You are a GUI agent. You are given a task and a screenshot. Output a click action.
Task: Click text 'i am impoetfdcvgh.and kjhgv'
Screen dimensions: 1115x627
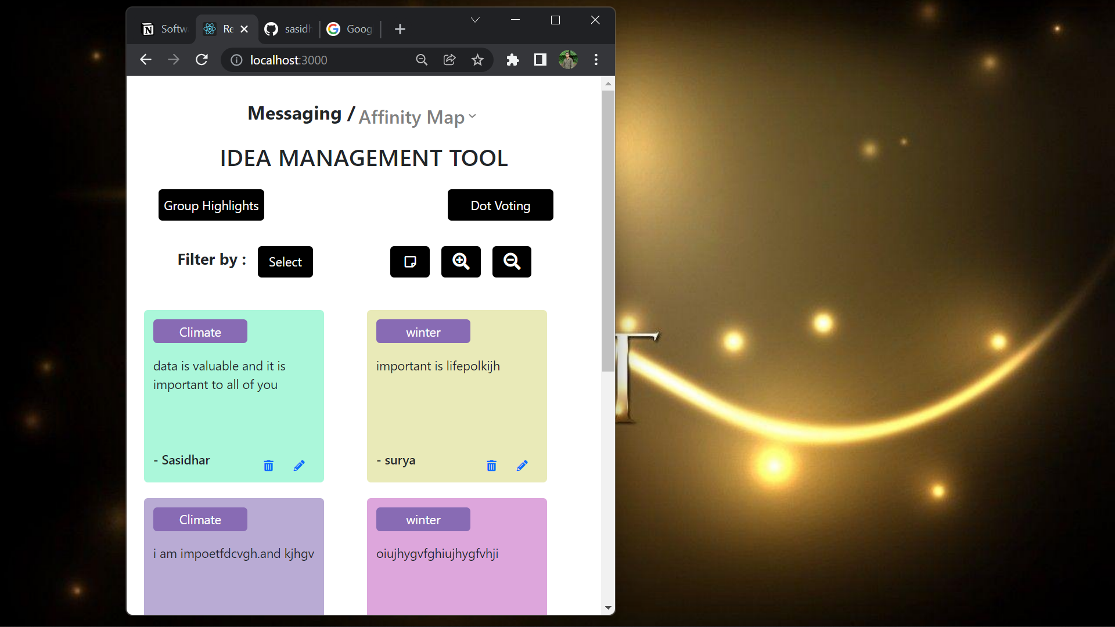(x=233, y=554)
